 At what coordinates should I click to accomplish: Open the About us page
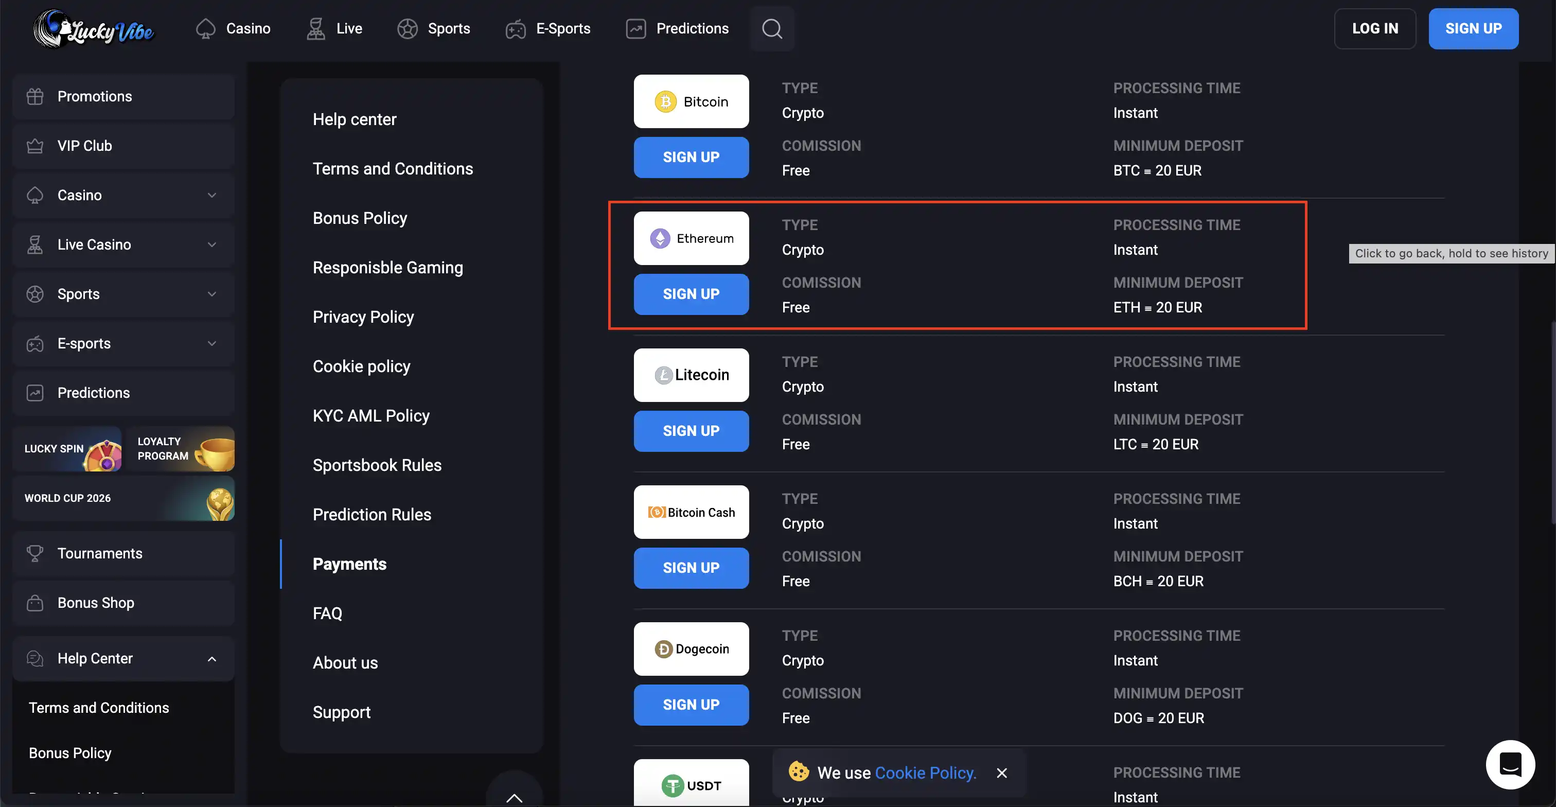[345, 663]
